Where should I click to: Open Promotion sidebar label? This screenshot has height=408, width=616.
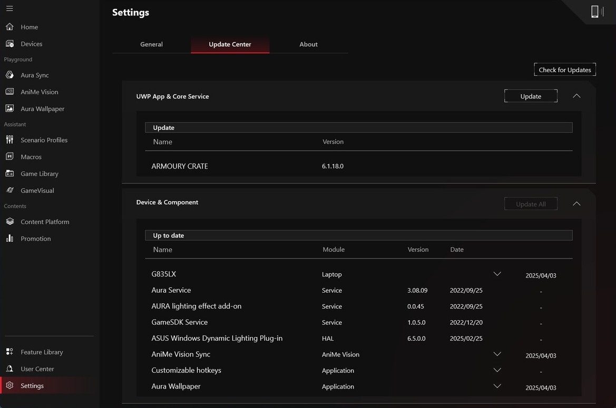coord(36,238)
